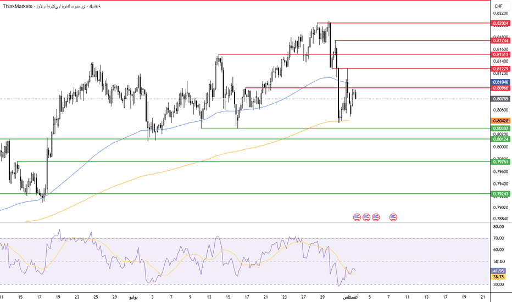
Task: Select the blue 0.81040 moving average label
Action: 500,82
